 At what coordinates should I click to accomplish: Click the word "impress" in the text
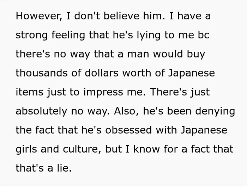click(x=103, y=93)
